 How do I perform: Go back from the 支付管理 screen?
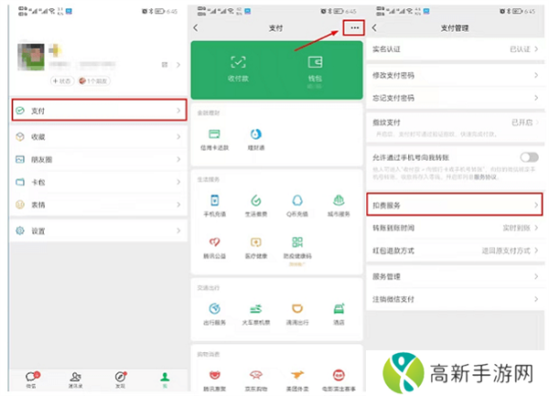coord(374,27)
